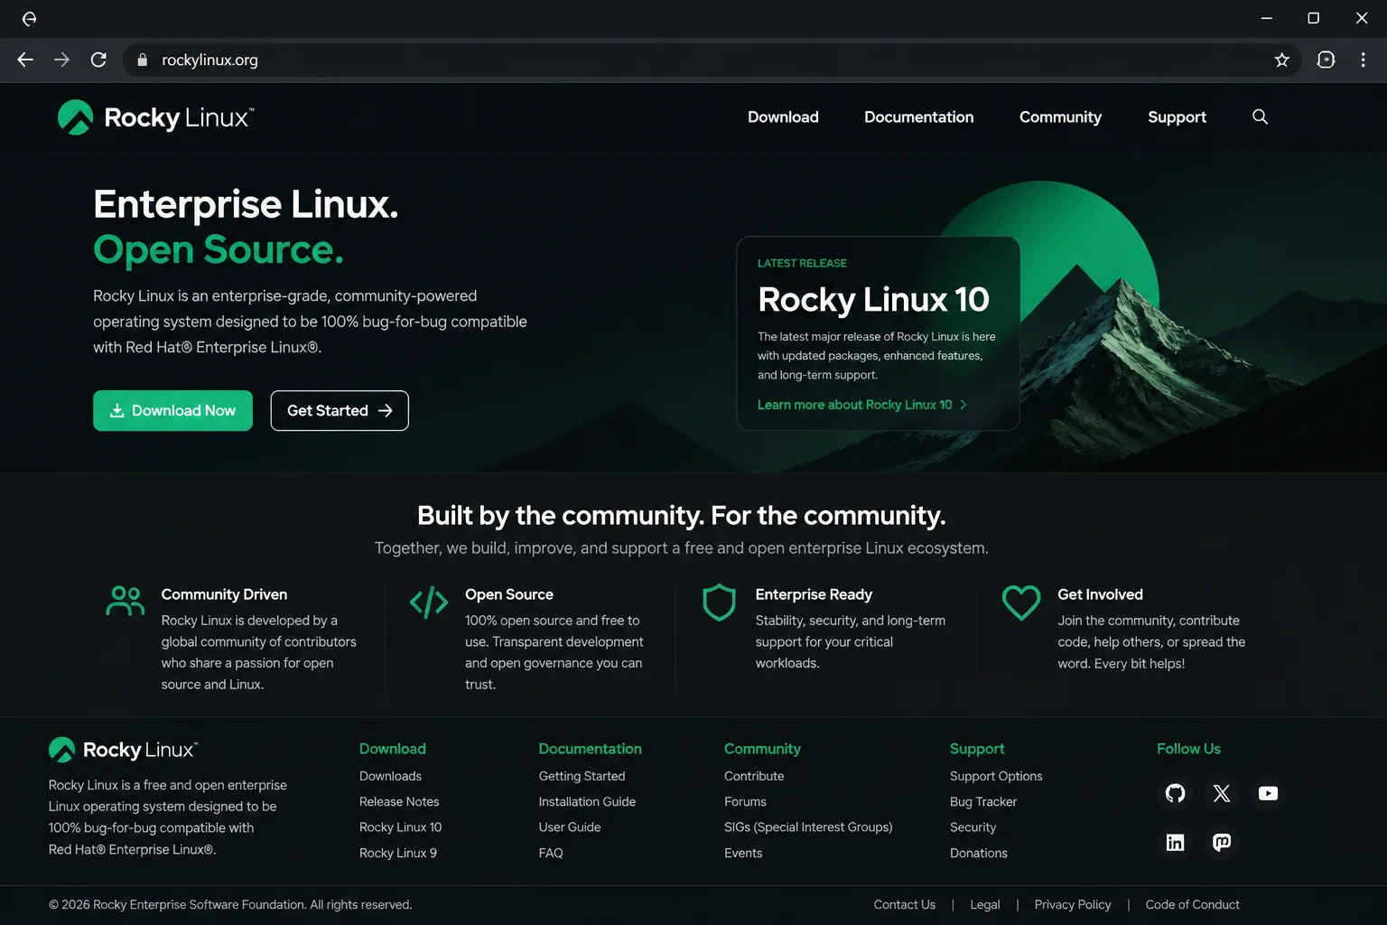This screenshot has width=1387, height=925.
Task: Click the Open Source code brackets icon
Action: 429,602
